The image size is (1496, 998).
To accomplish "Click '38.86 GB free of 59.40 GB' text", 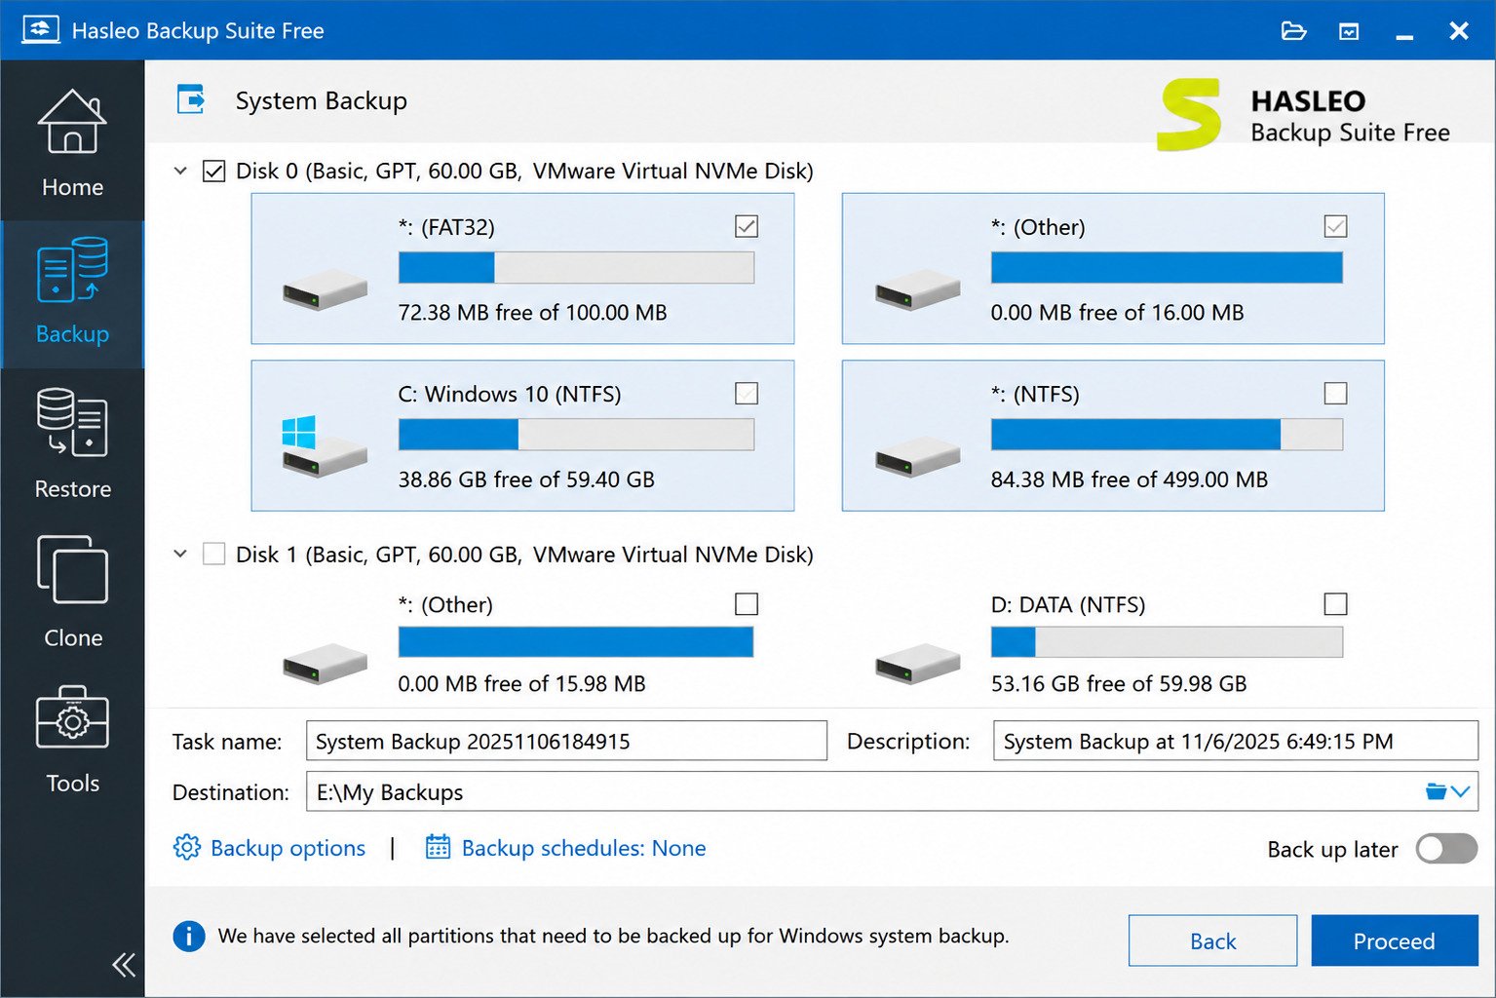I will tap(526, 480).
